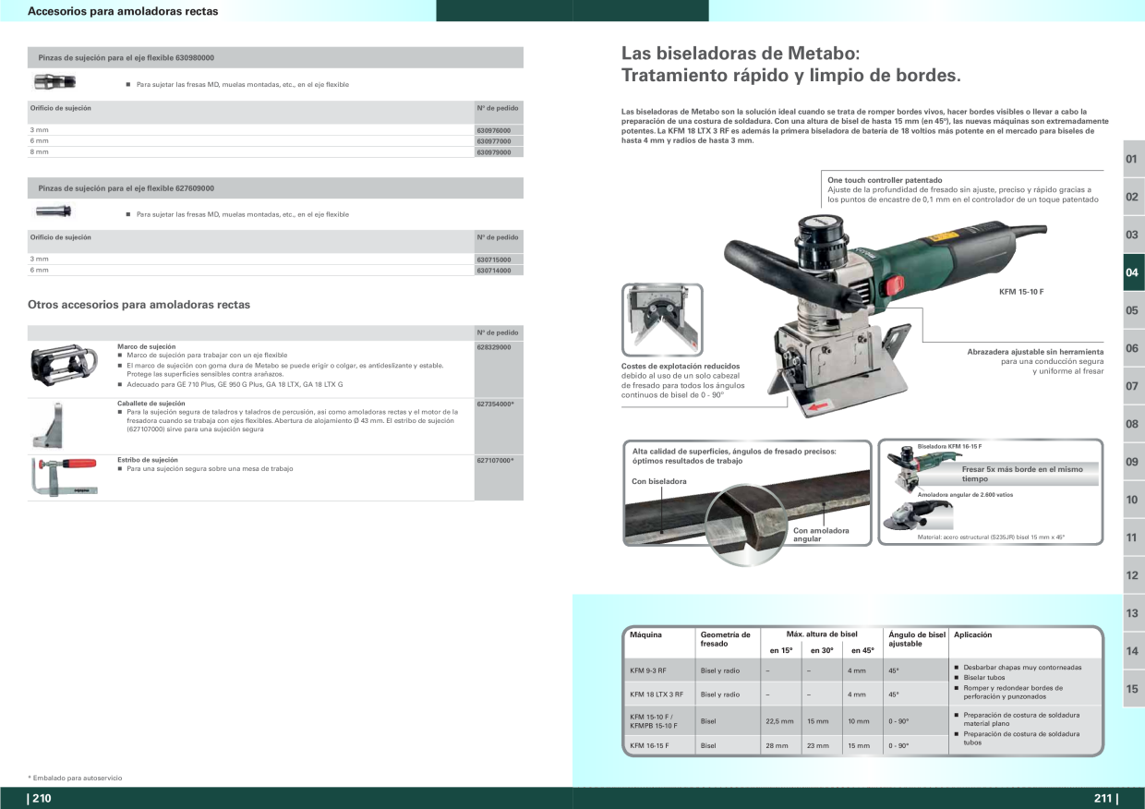Image resolution: width=1145 pixels, height=809 pixels.
Task: Click the 'Otros accesorios para amoladoras rectas' heading
Action: click(139, 304)
